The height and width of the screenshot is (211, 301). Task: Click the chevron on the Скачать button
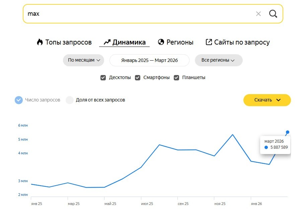(279, 100)
